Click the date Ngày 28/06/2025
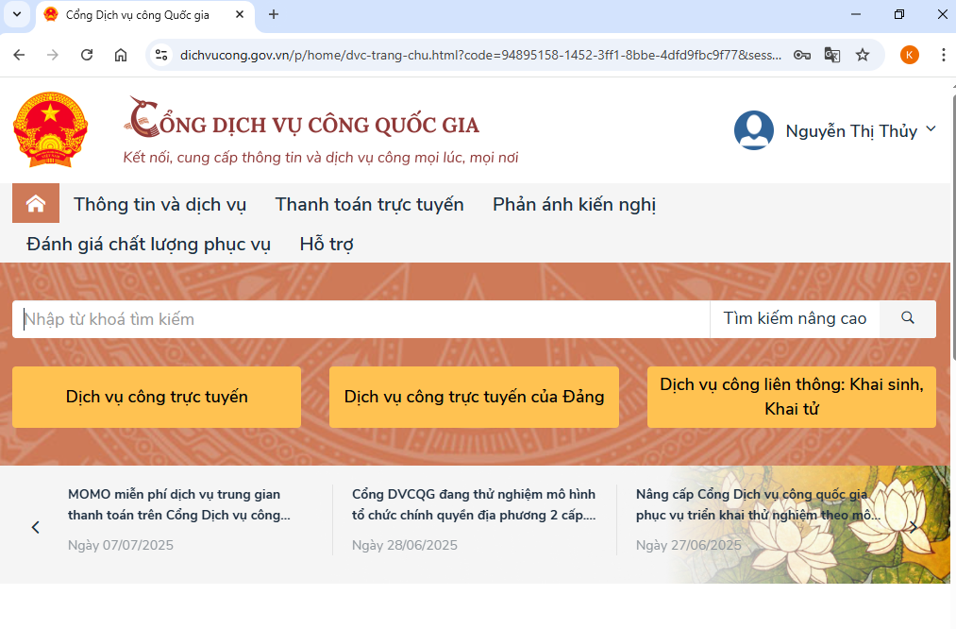 coord(404,545)
